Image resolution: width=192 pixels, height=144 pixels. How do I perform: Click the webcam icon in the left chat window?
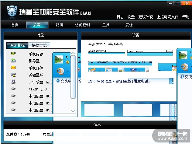coord(60,71)
